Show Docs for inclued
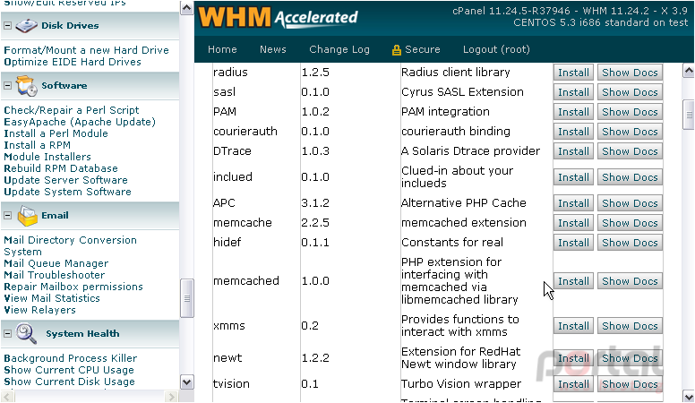The width and height of the screenshot is (695, 403). (630, 177)
